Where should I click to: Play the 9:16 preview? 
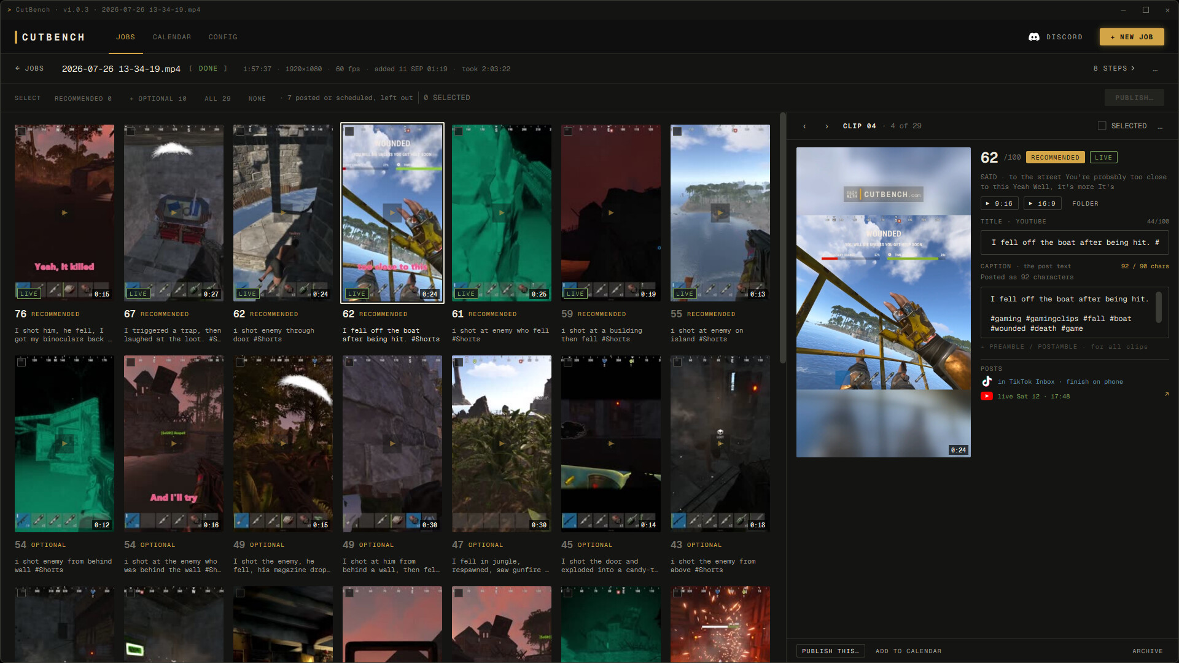[x=999, y=203]
